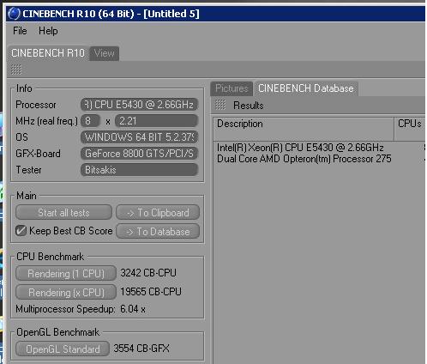Click the Processor info field
This screenshot has width=427, height=364.
point(140,105)
